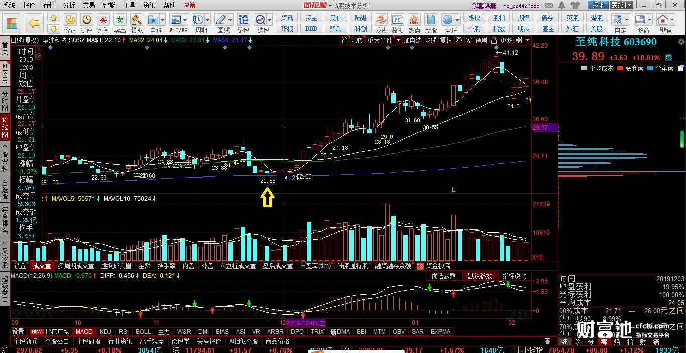The image size is (686, 353).
Task: Click the yellow back arrow icon
Action: (x=34, y=23)
